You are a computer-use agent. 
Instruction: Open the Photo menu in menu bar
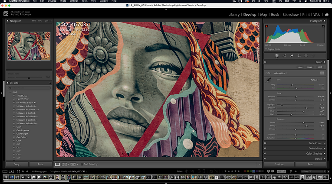[x=63, y=1]
